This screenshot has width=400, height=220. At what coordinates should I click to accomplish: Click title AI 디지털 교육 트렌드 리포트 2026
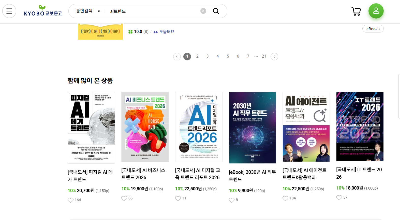point(198,174)
